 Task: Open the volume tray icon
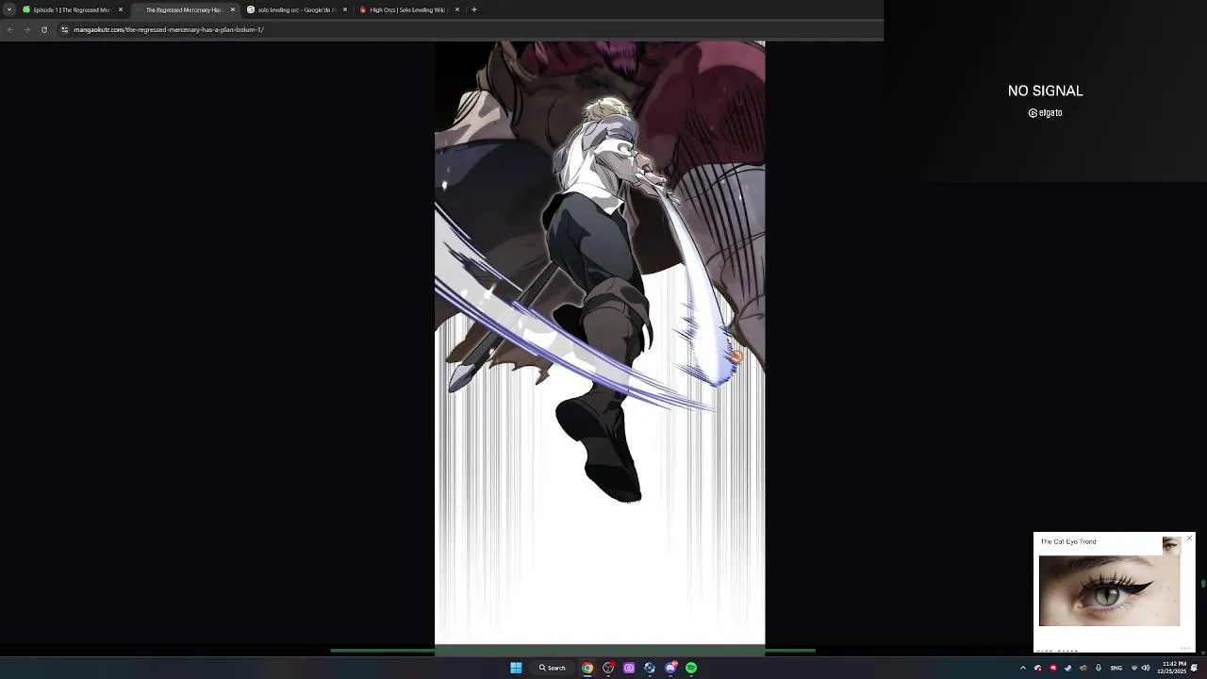[1146, 668]
